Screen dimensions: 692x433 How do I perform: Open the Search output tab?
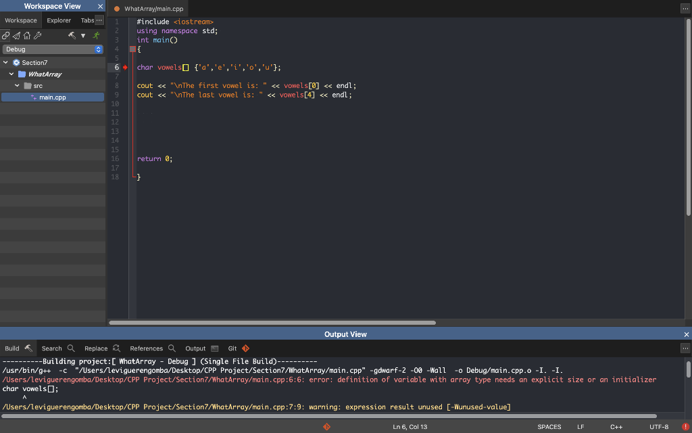click(x=58, y=348)
